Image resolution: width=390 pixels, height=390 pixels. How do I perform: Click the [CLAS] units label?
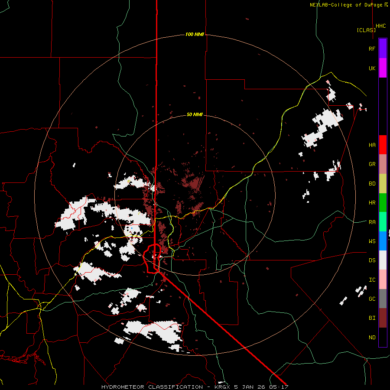click(366, 30)
